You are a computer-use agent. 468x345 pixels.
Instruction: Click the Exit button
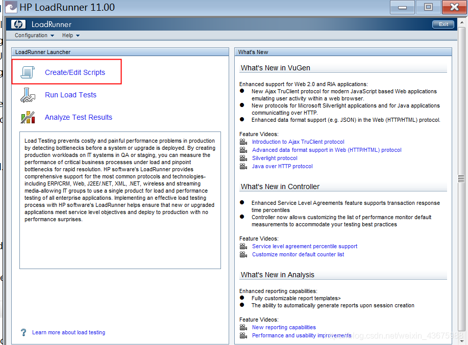[443, 24]
